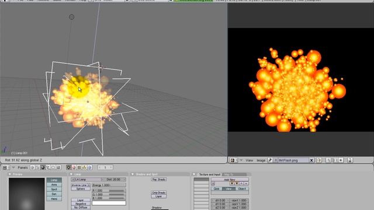Screen dimensions: 374x210
Task: Open the image browse dropdown before IM:Flash.png
Action: point(275,160)
